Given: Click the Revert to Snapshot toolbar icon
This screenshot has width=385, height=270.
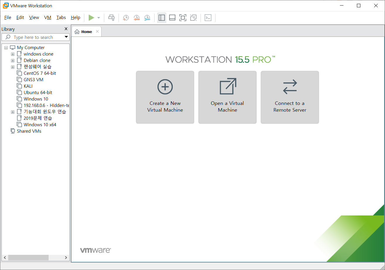Looking at the screenshot, I should tap(137, 18).
